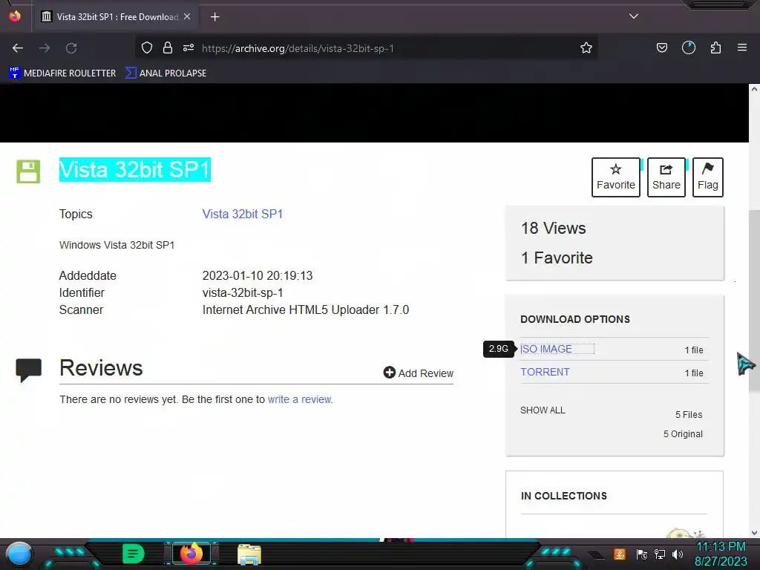Select the Vista 32bit SP1 browser tab

[x=117, y=17]
